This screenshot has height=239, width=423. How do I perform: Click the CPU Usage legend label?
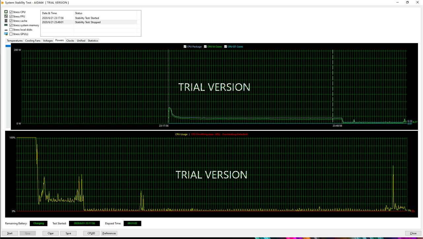(x=181, y=134)
